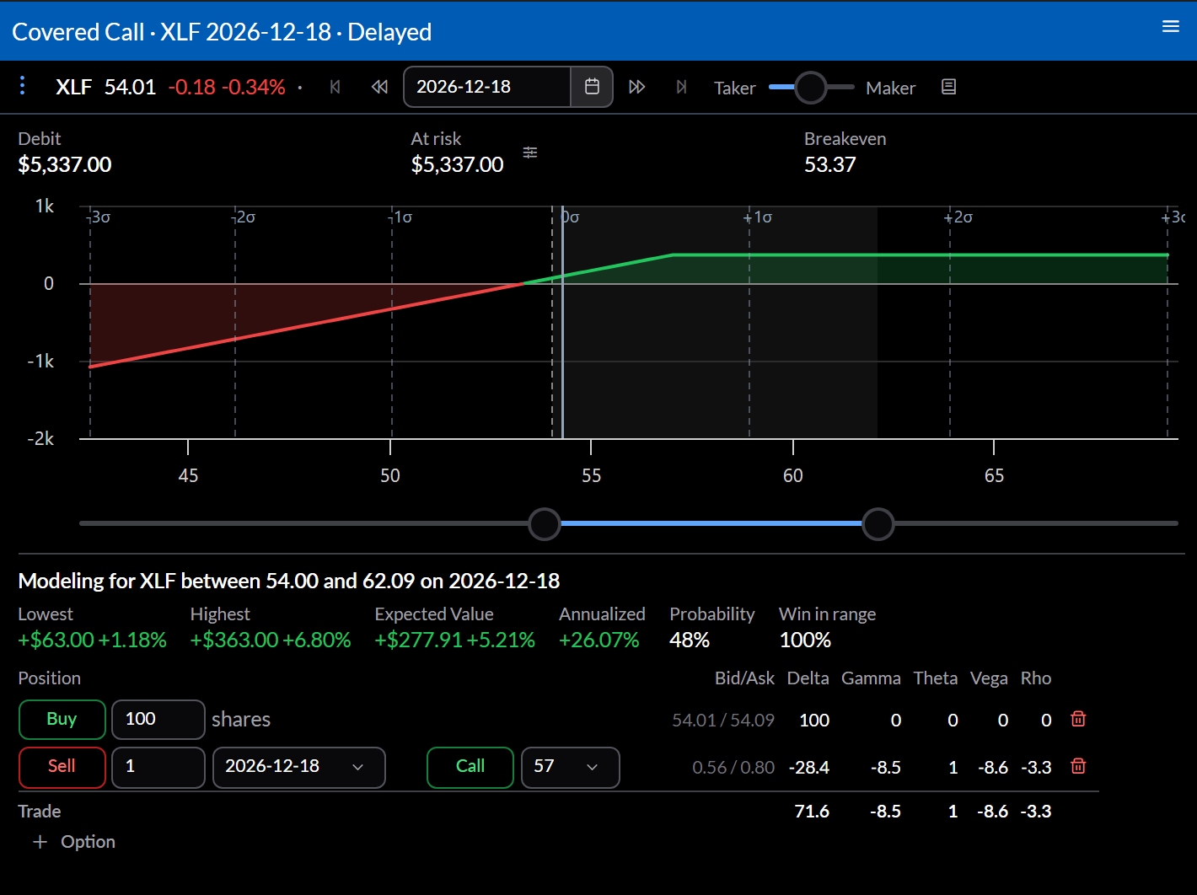This screenshot has width=1197, height=895.
Task: Open At risk settings sliders icon
Action: [530, 153]
